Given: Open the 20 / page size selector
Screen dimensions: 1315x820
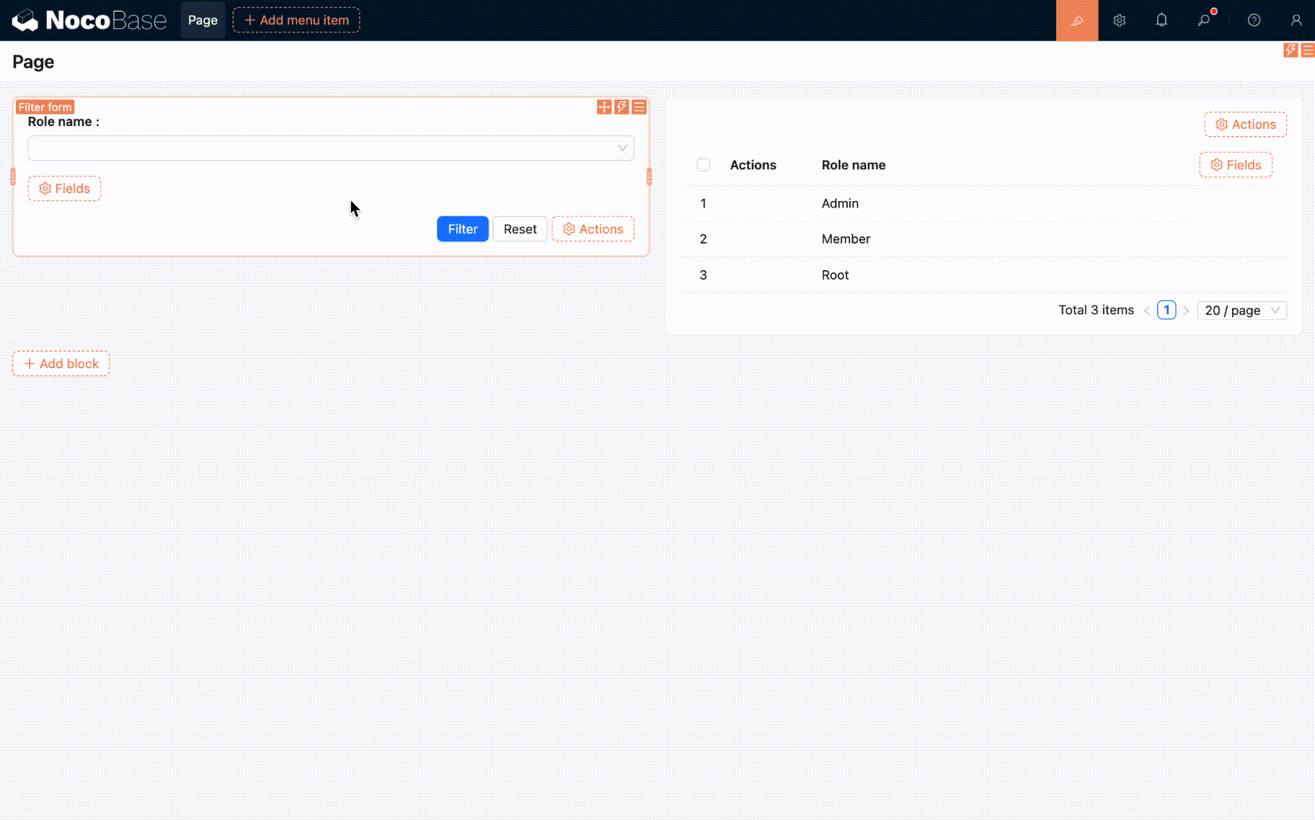Looking at the screenshot, I should point(1241,311).
